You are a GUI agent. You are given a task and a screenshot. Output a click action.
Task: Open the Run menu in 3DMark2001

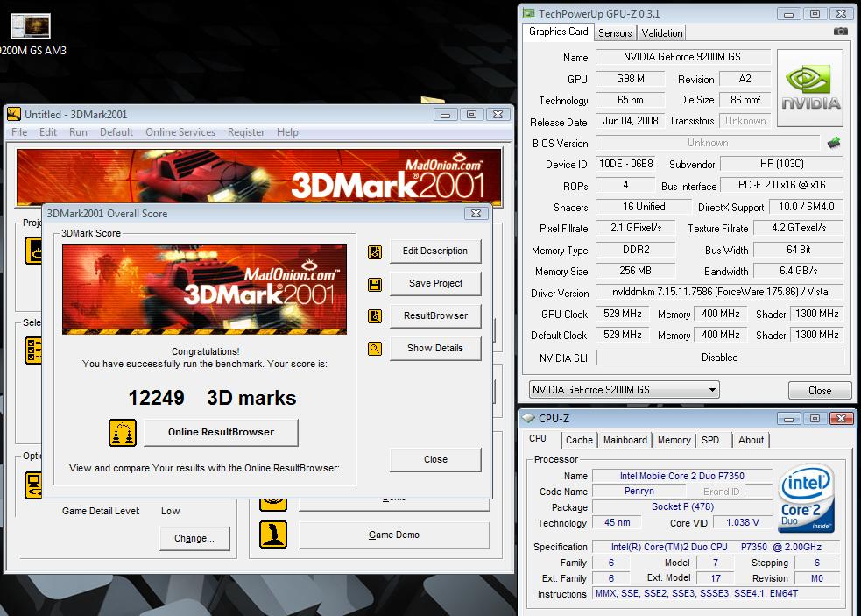pyautogui.click(x=78, y=132)
